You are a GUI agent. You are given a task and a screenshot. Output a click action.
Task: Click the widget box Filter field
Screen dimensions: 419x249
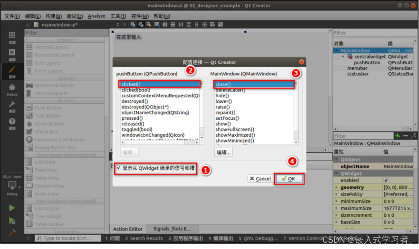(66, 33)
